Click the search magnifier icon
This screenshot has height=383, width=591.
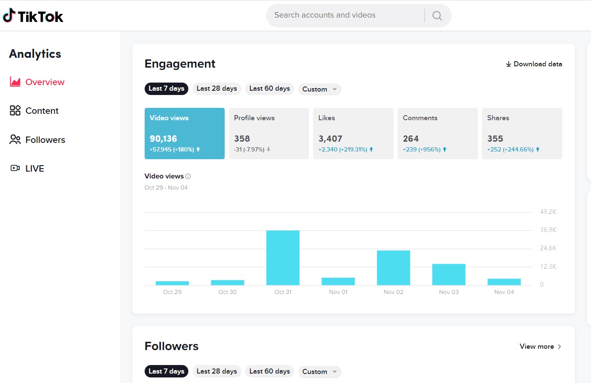437,16
